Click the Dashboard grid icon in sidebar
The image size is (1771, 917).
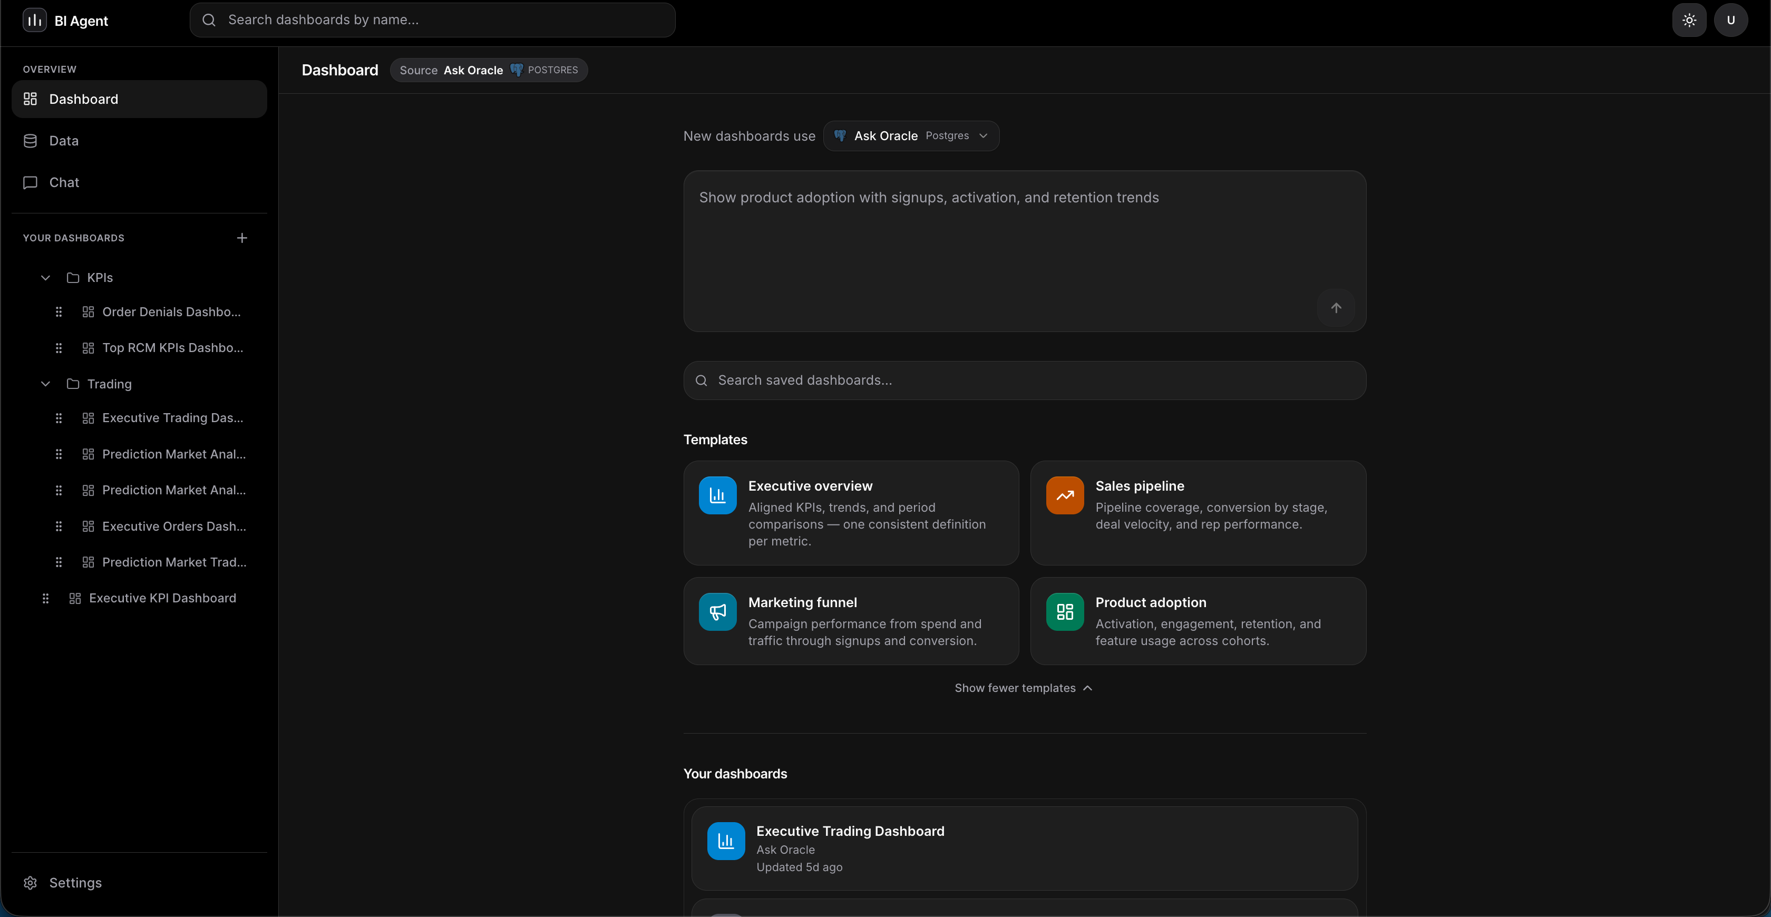coord(30,99)
